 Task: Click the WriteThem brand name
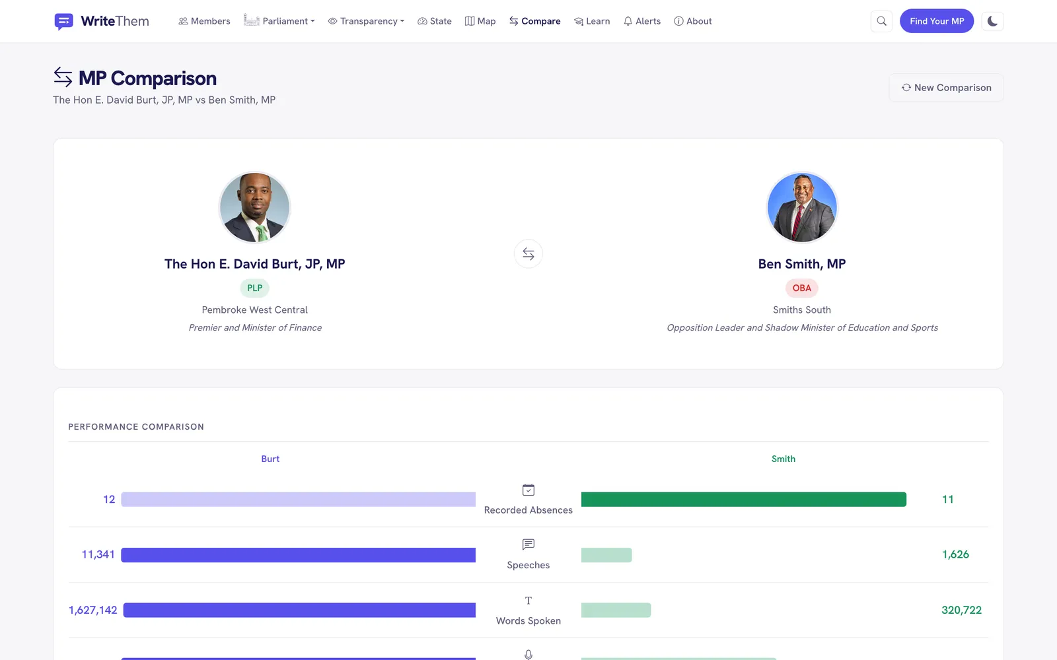click(x=115, y=21)
